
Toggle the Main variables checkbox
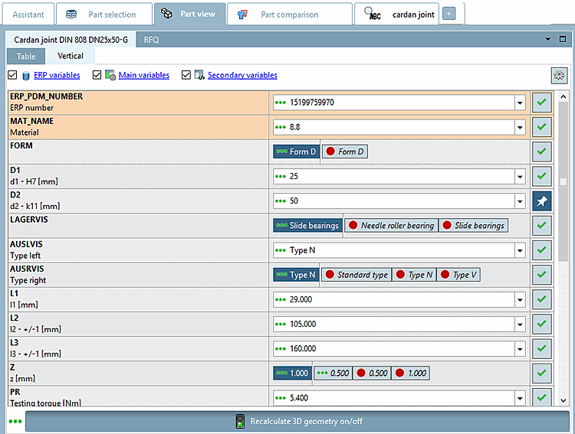click(x=97, y=75)
